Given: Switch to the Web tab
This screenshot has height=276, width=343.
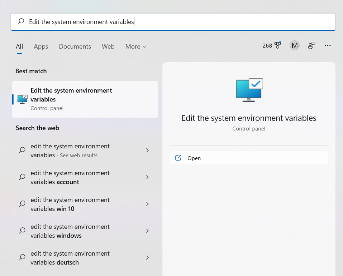Looking at the screenshot, I should (108, 46).
